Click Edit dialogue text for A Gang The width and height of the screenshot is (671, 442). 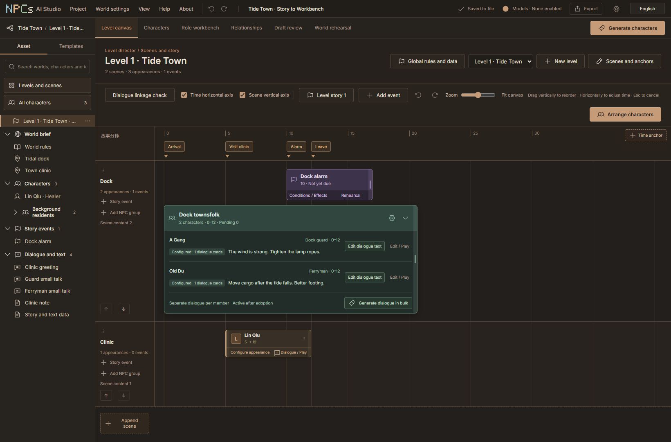(x=365, y=246)
